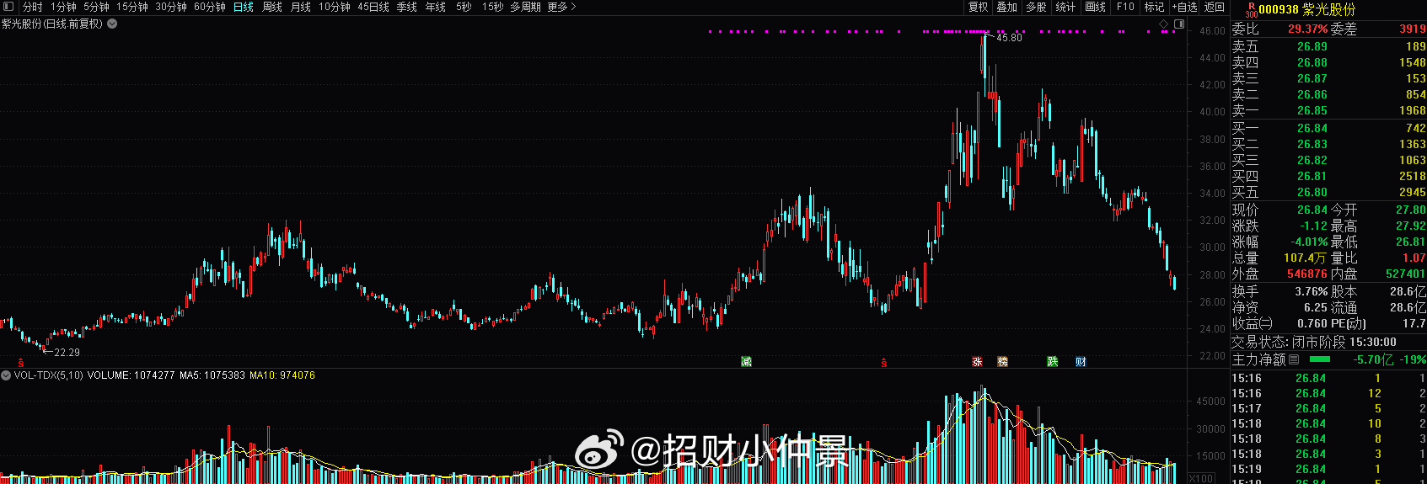Click the 内盘 value 527401
This screenshot has width=1427, height=484.
1406,274
